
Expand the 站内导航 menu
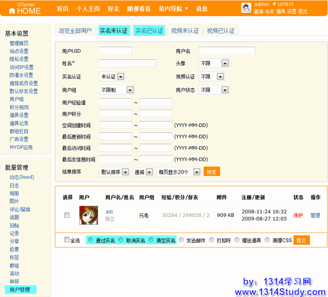click(x=173, y=9)
